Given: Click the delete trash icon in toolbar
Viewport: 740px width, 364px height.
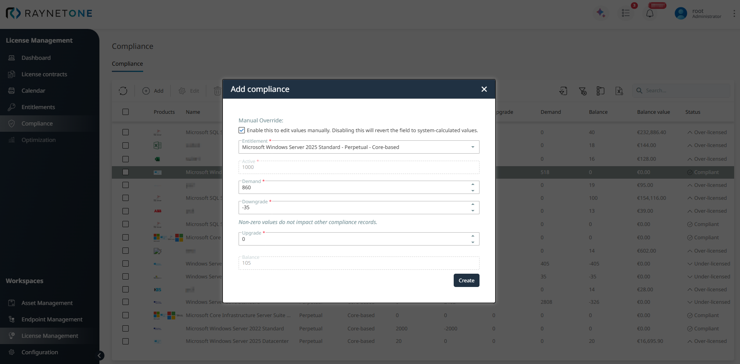Looking at the screenshot, I should click(217, 91).
